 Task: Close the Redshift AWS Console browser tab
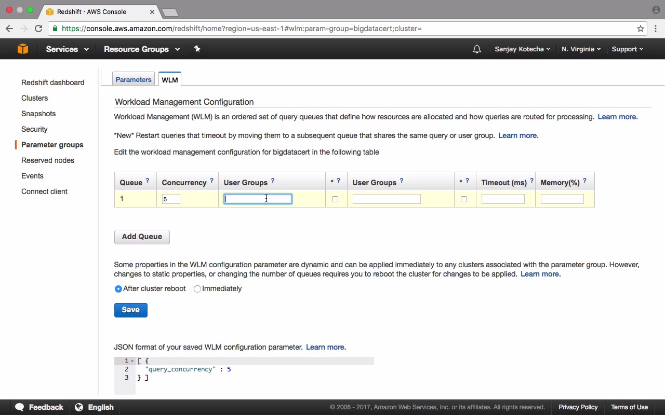pyautogui.click(x=151, y=11)
